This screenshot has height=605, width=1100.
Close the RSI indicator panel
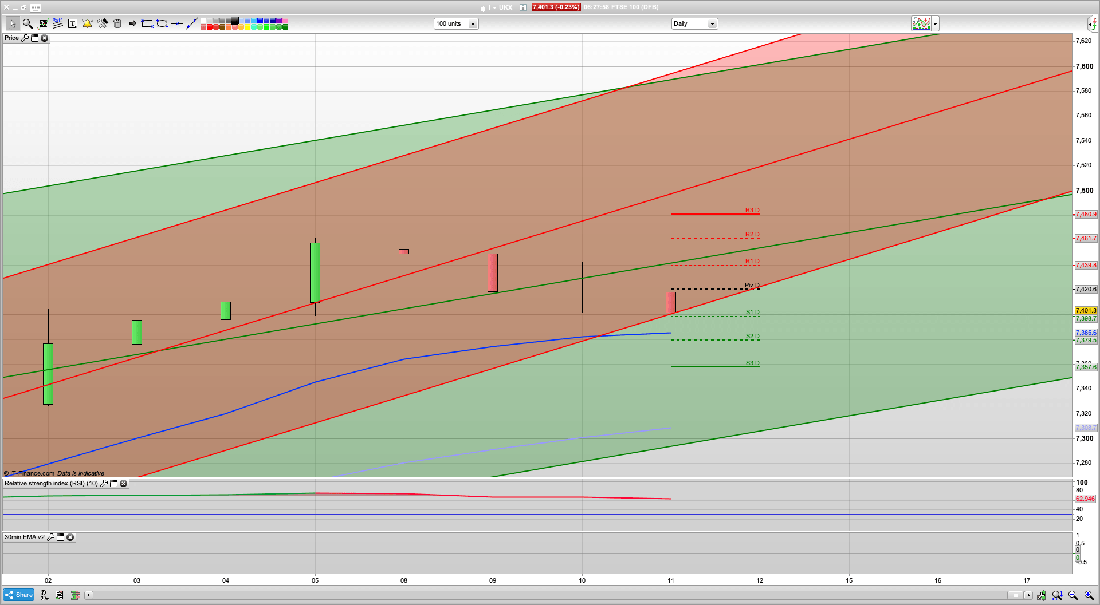coord(123,484)
